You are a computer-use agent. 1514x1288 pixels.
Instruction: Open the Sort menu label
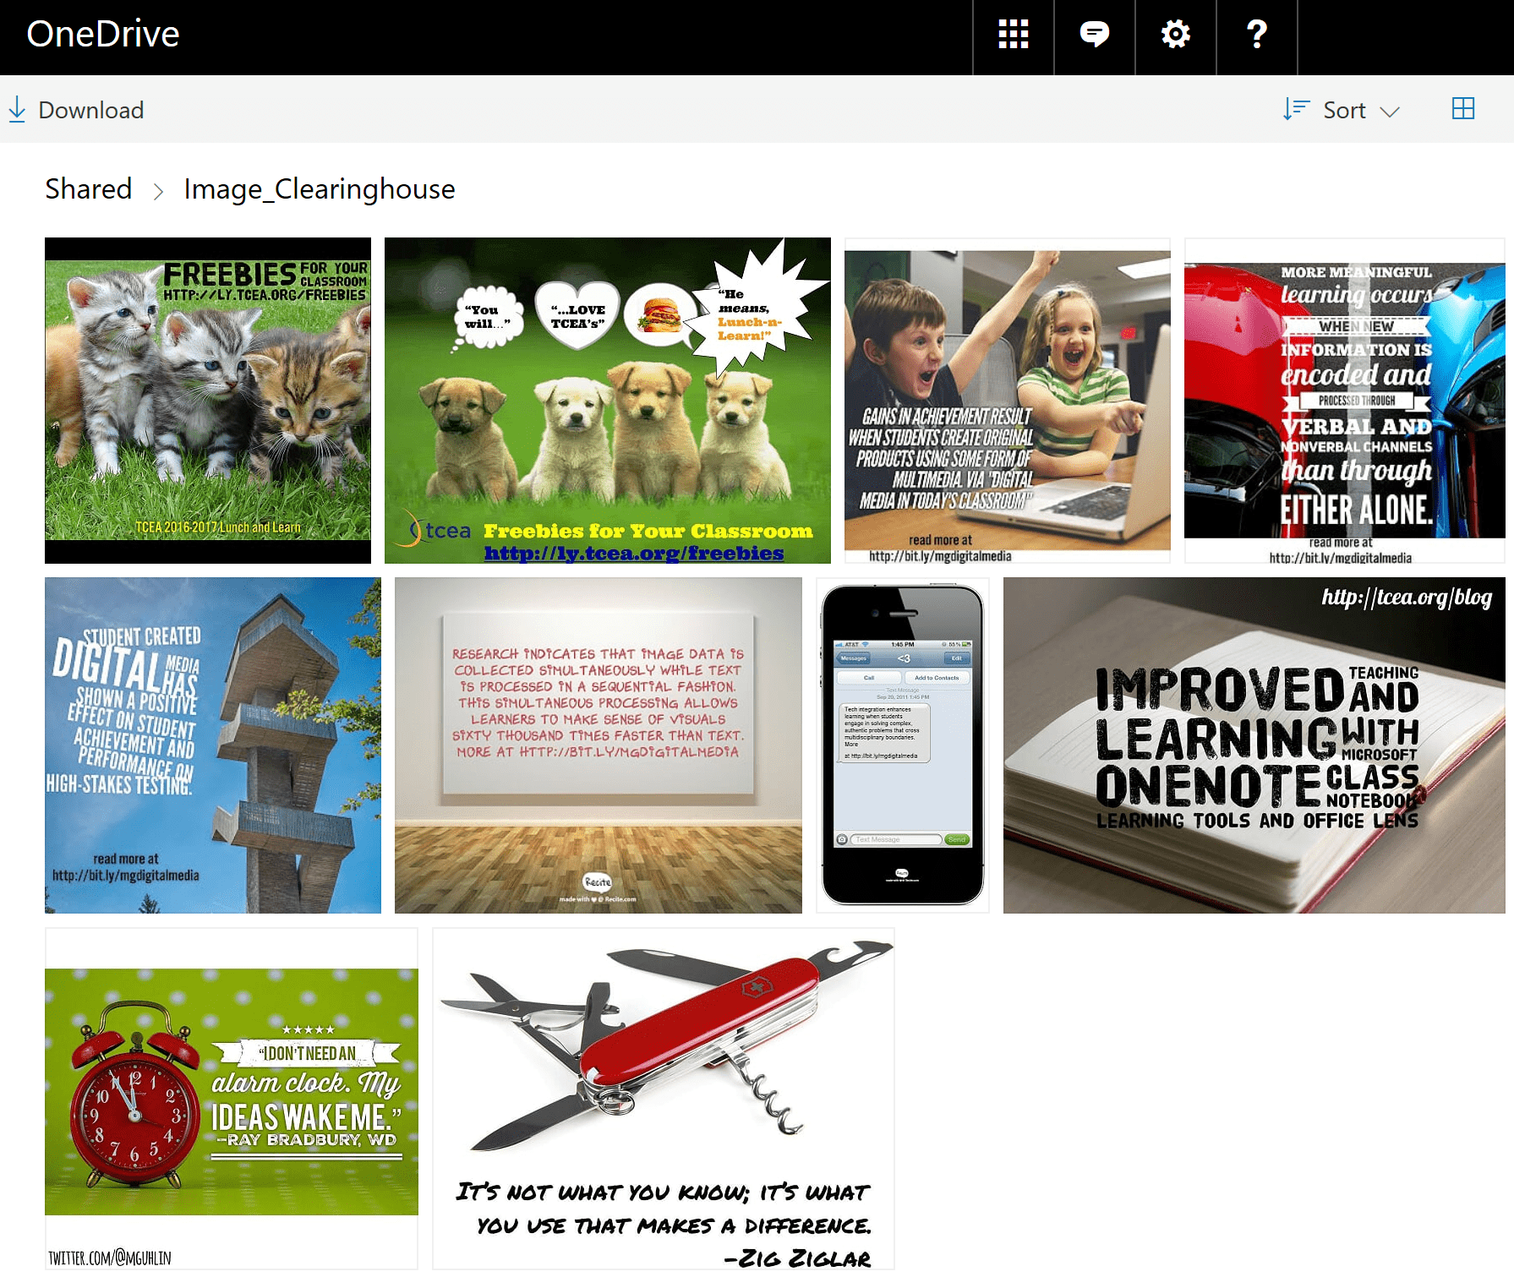point(1344,110)
